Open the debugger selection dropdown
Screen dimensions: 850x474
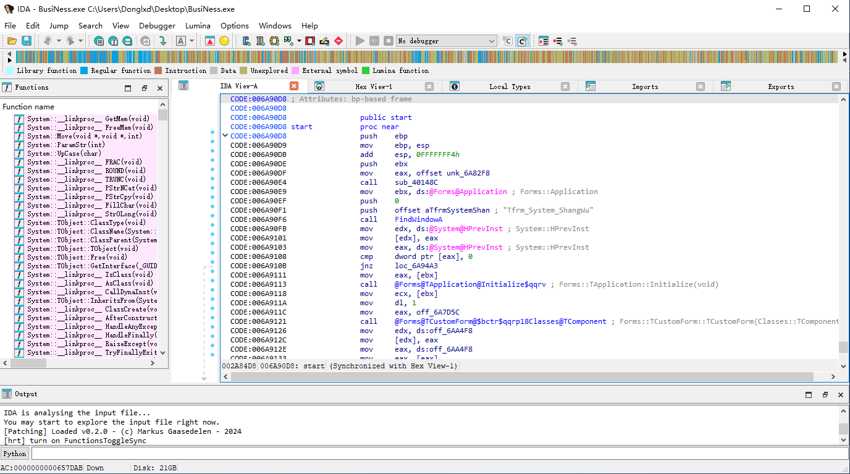pos(492,41)
